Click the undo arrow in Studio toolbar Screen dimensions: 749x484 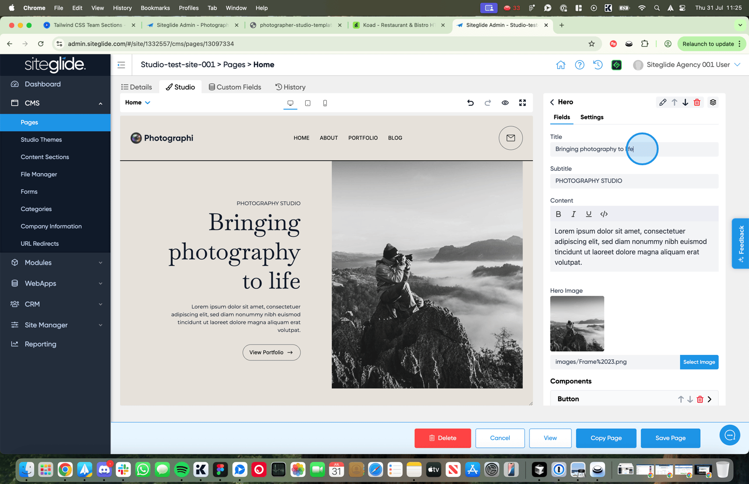(x=470, y=103)
